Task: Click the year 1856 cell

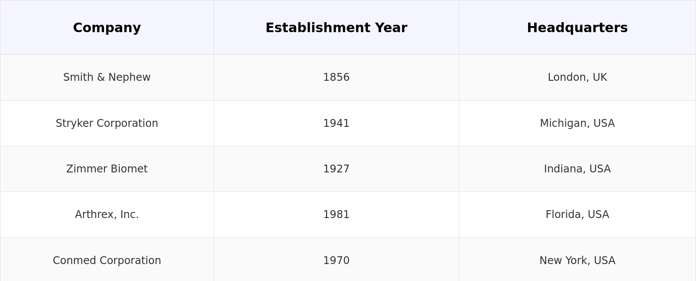Action: pos(336,77)
